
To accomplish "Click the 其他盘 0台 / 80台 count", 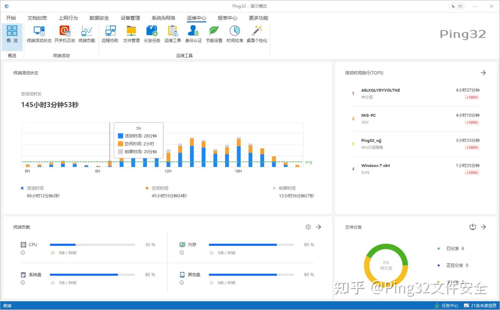I will pos(227,283).
